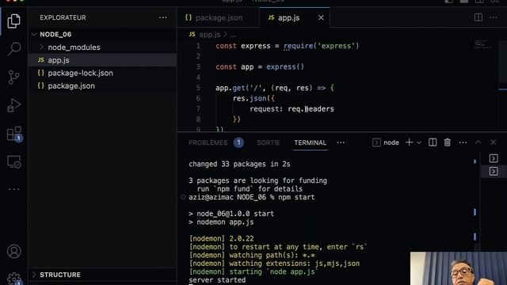Click 'const app = express()' code line
This screenshot has width=507, height=285.
pyautogui.click(x=260, y=66)
